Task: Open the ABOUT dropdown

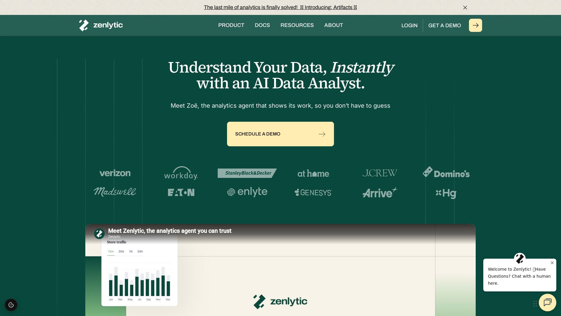Action: click(x=333, y=25)
